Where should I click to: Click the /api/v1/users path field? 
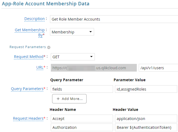click(x=158, y=68)
